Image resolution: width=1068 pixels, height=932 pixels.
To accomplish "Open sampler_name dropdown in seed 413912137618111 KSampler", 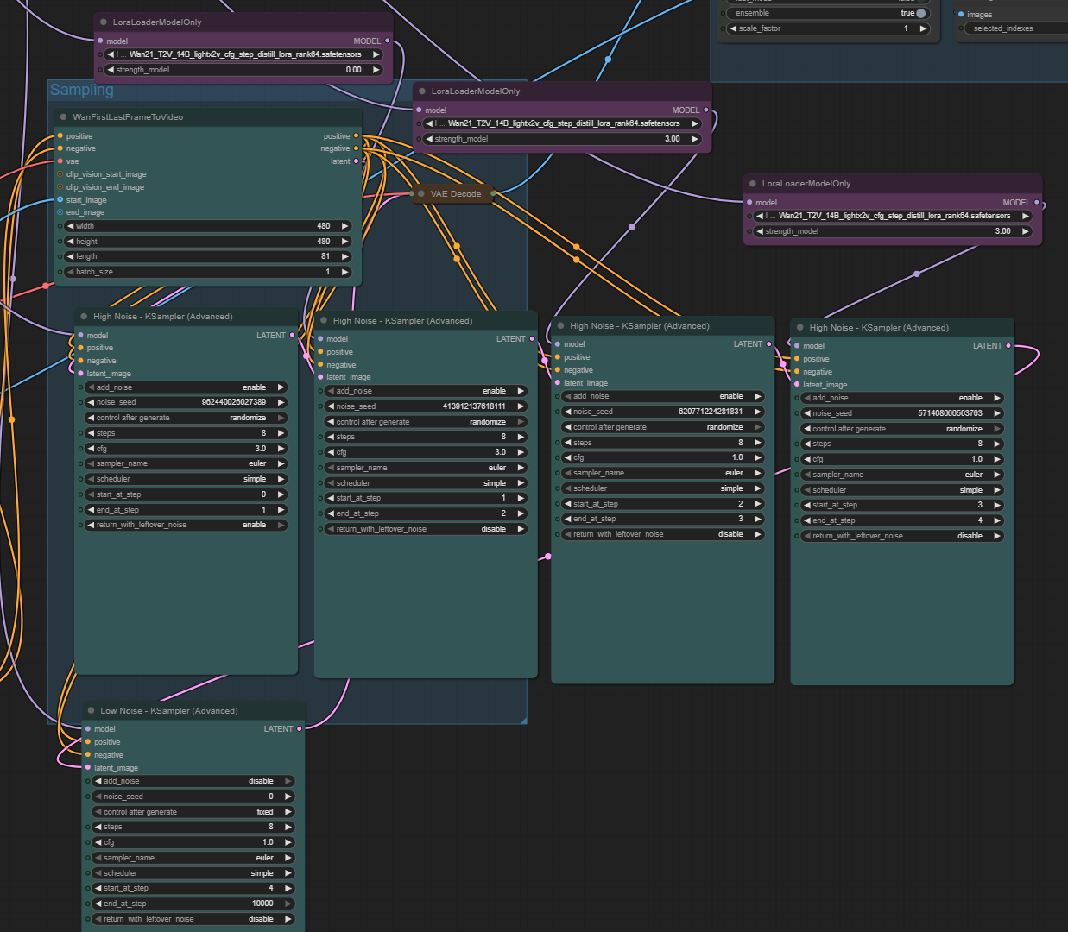I will pos(426,468).
